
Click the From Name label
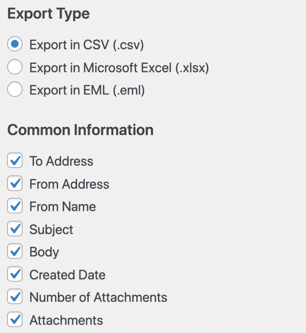[x=63, y=206]
